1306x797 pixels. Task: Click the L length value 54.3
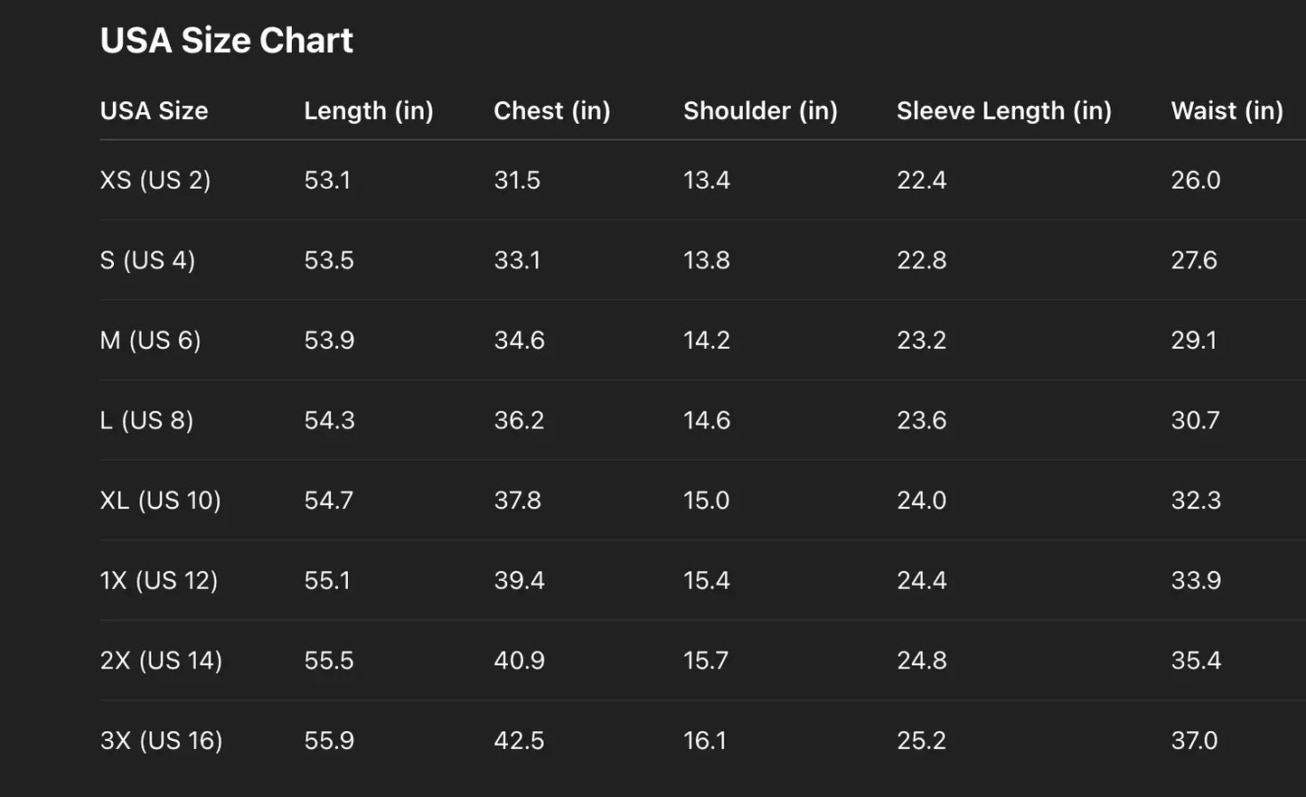point(329,421)
